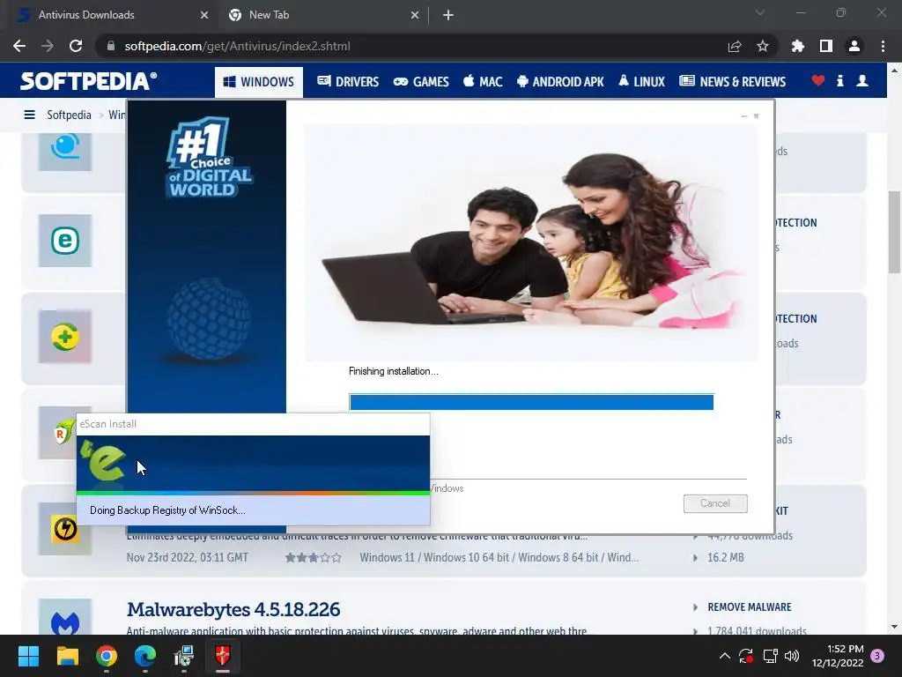Screen dimensions: 902x677
Task: Open the clock showing 1:52 PM
Action: [838, 656]
